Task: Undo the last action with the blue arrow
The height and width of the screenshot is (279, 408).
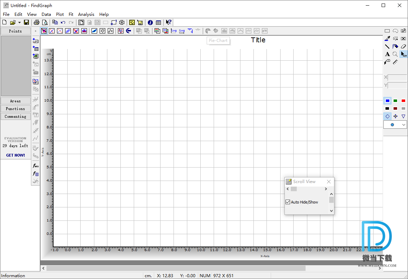Action: pos(63,23)
